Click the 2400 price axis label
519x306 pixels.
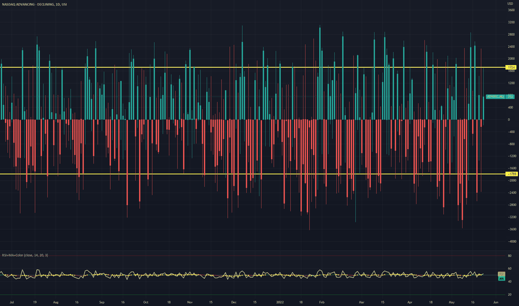(x=511, y=47)
